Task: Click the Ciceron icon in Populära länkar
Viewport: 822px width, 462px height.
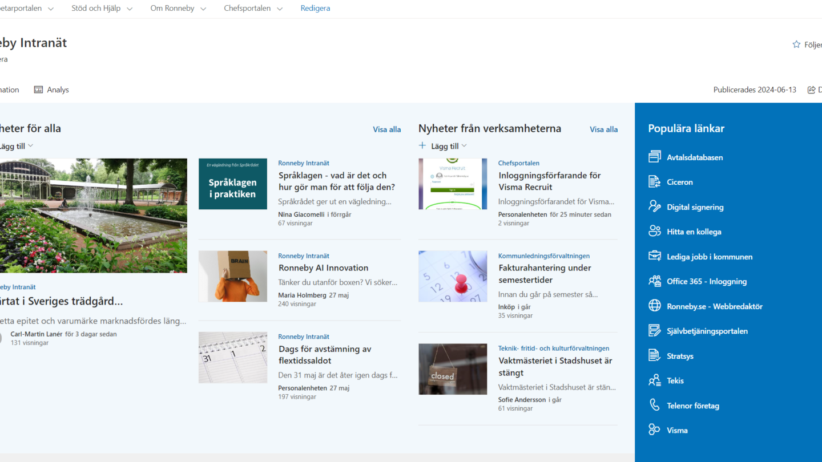Action: pyautogui.click(x=654, y=182)
